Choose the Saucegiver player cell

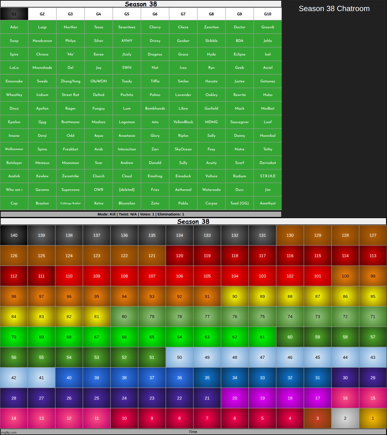coord(239,122)
